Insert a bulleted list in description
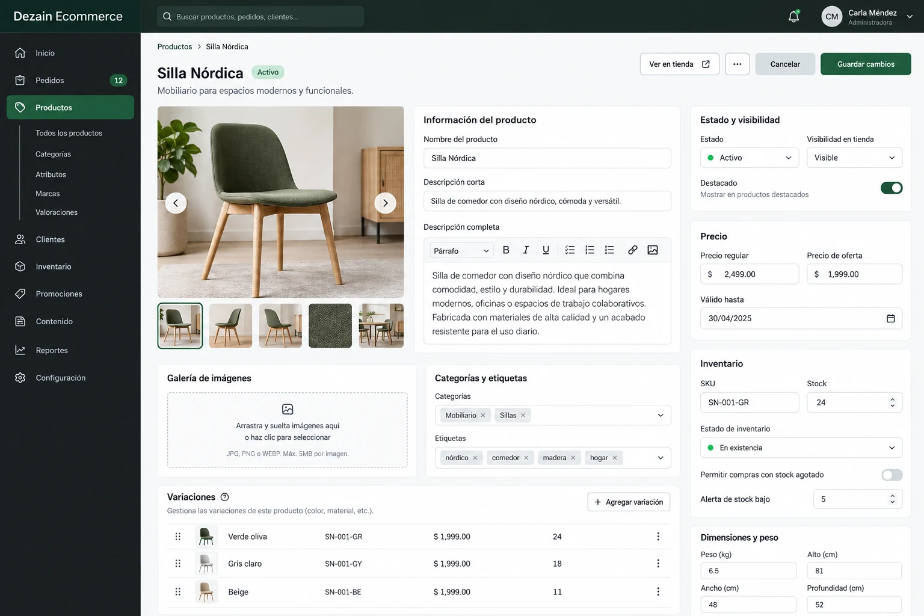 [609, 250]
